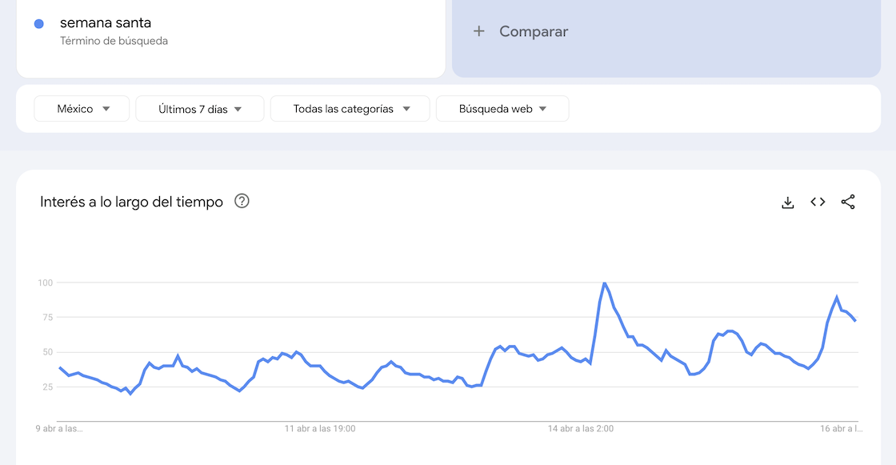Share the interest over time chart
Image resolution: width=896 pixels, height=465 pixels.
pos(848,202)
